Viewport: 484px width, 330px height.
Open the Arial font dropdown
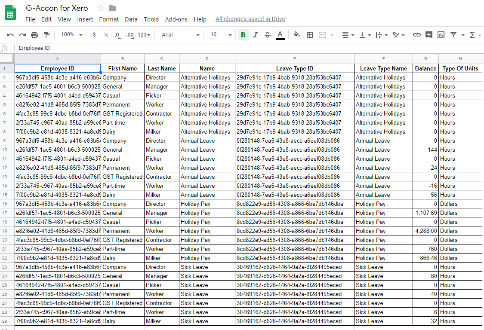(x=181, y=35)
